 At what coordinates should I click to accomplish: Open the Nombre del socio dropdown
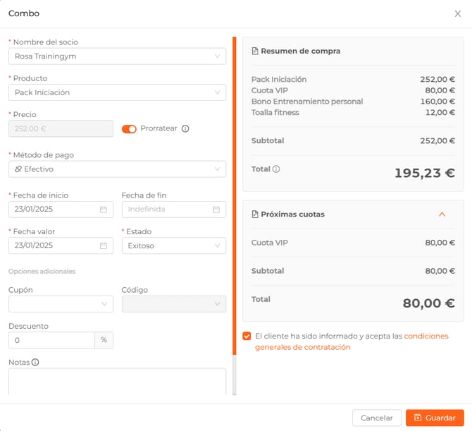point(117,56)
